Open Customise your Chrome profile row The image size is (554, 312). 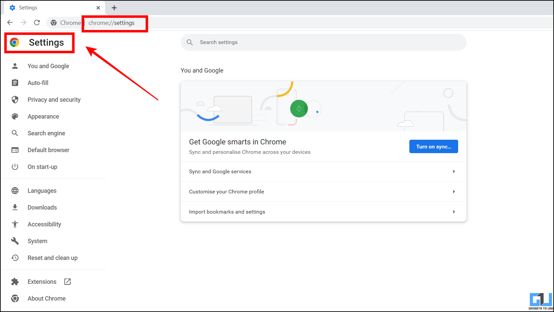[x=323, y=192]
